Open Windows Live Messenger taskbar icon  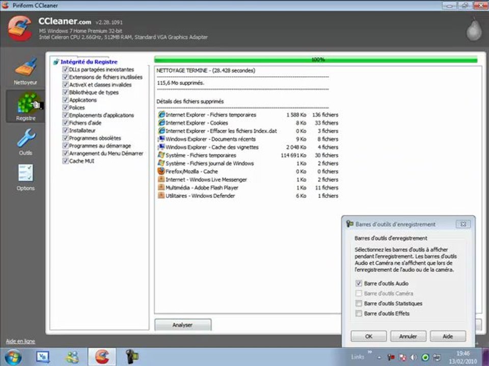point(72,357)
